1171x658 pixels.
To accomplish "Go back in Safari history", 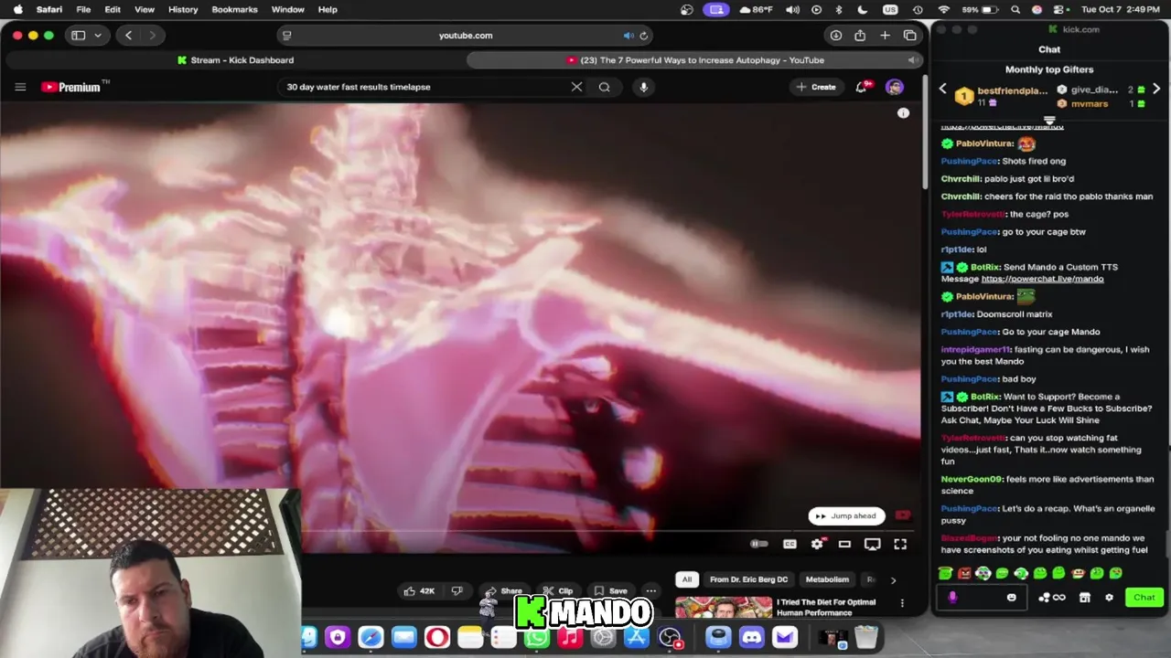I will click(x=128, y=36).
